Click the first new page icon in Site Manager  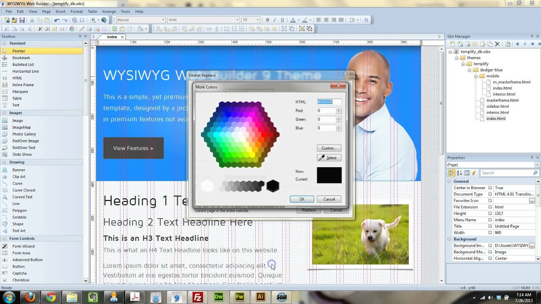pyautogui.click(x=453, y=44)
